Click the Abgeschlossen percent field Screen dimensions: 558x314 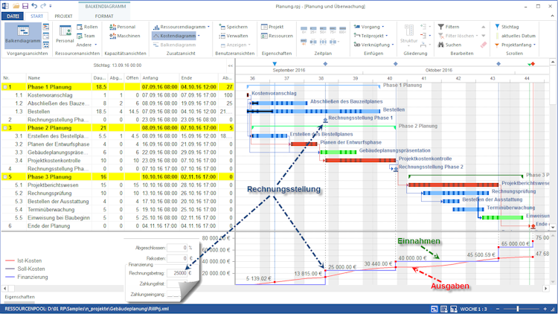point(177,248)
